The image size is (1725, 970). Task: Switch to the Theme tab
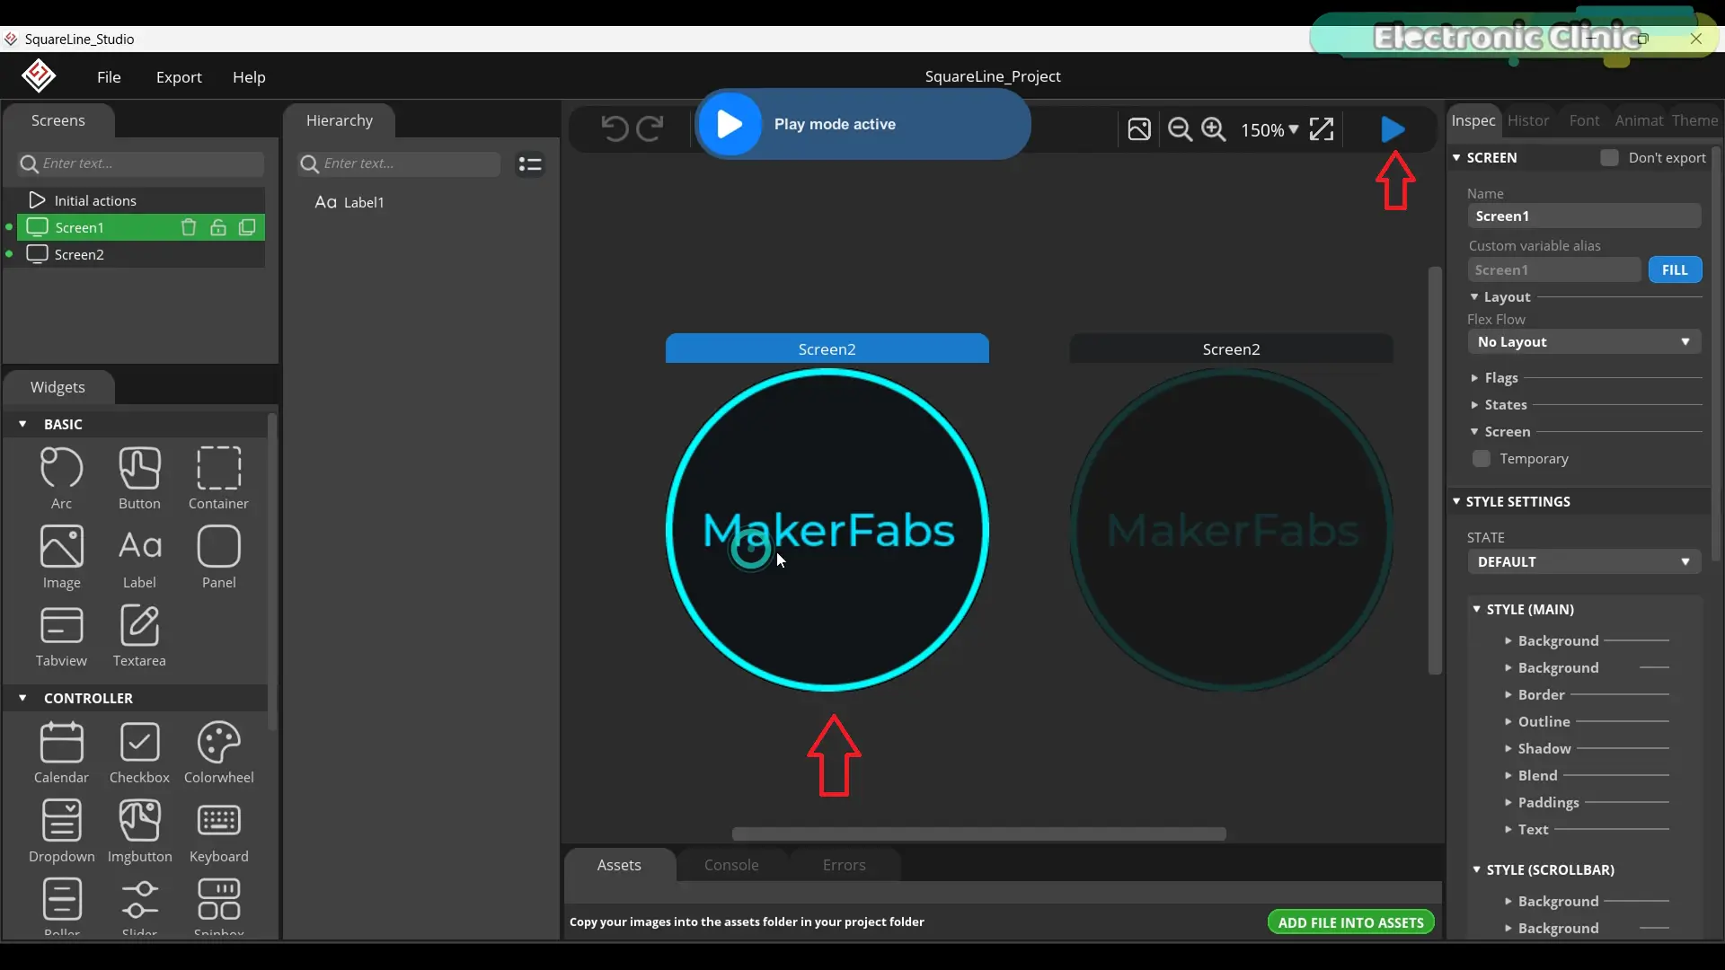click(x=1694, y=120)
